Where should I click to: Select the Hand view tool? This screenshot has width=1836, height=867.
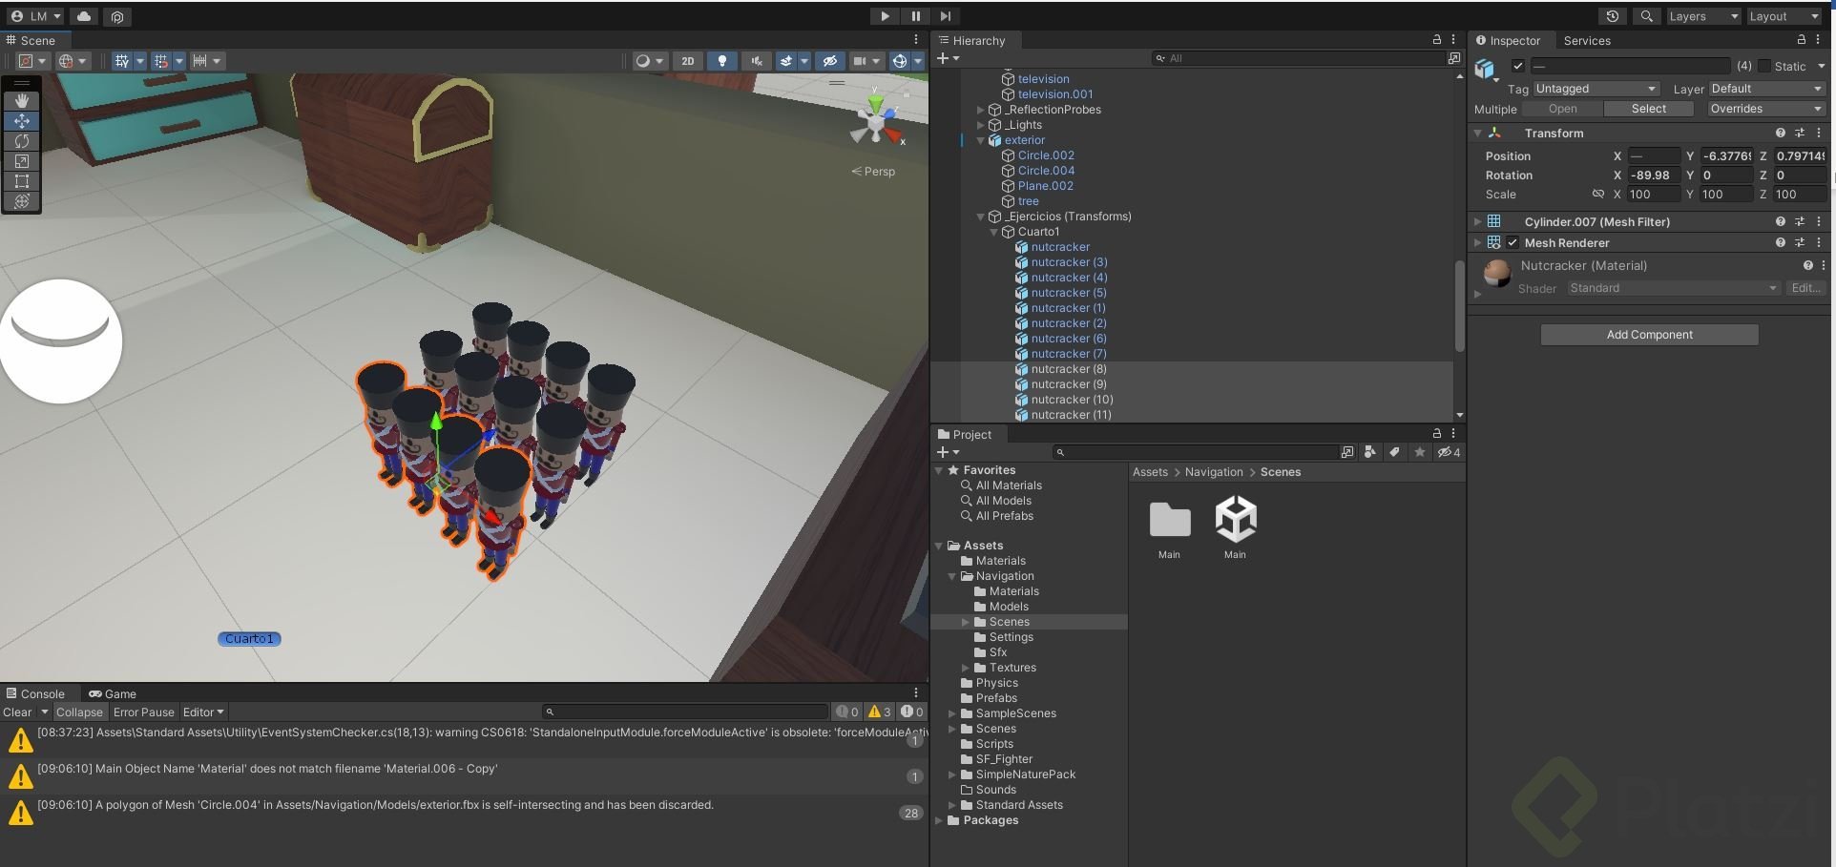point(21,100)
